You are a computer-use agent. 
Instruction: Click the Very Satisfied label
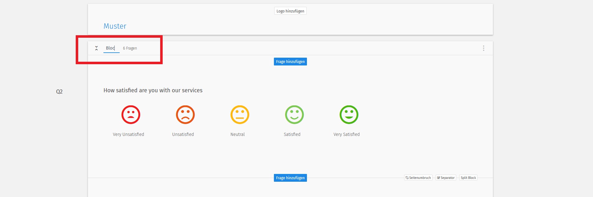point(347,134)
